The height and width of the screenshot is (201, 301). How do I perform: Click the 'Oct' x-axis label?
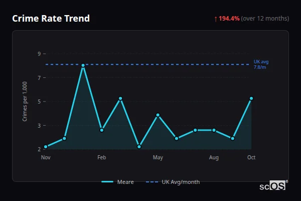tap(251, 157)
